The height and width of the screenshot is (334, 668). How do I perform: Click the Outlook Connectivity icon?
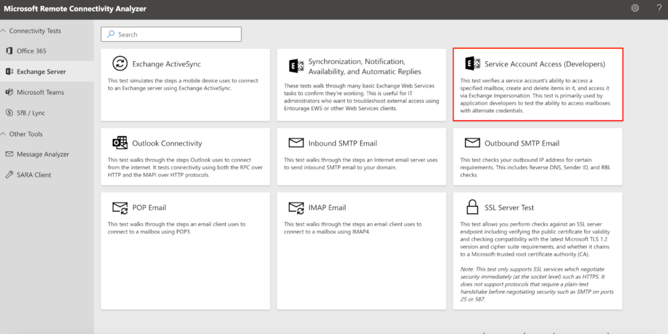(120, 143)
